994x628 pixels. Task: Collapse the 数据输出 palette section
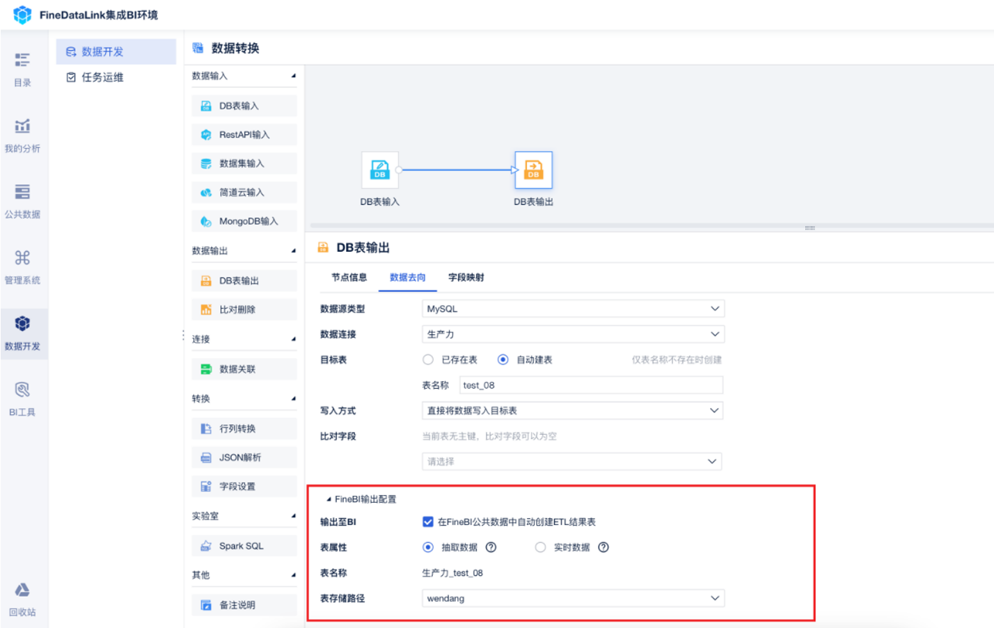click(293, 250)
